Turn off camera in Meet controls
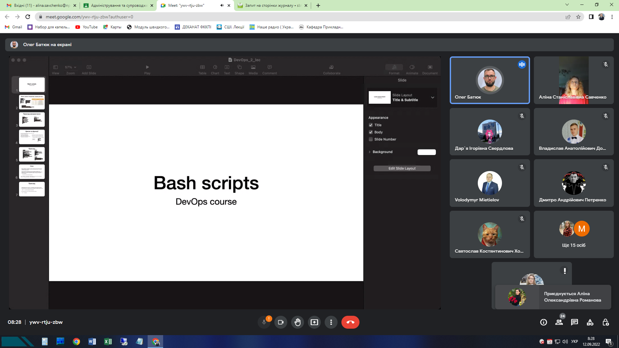The width and height of the screenshot is (619, 348). pos(281,322)
